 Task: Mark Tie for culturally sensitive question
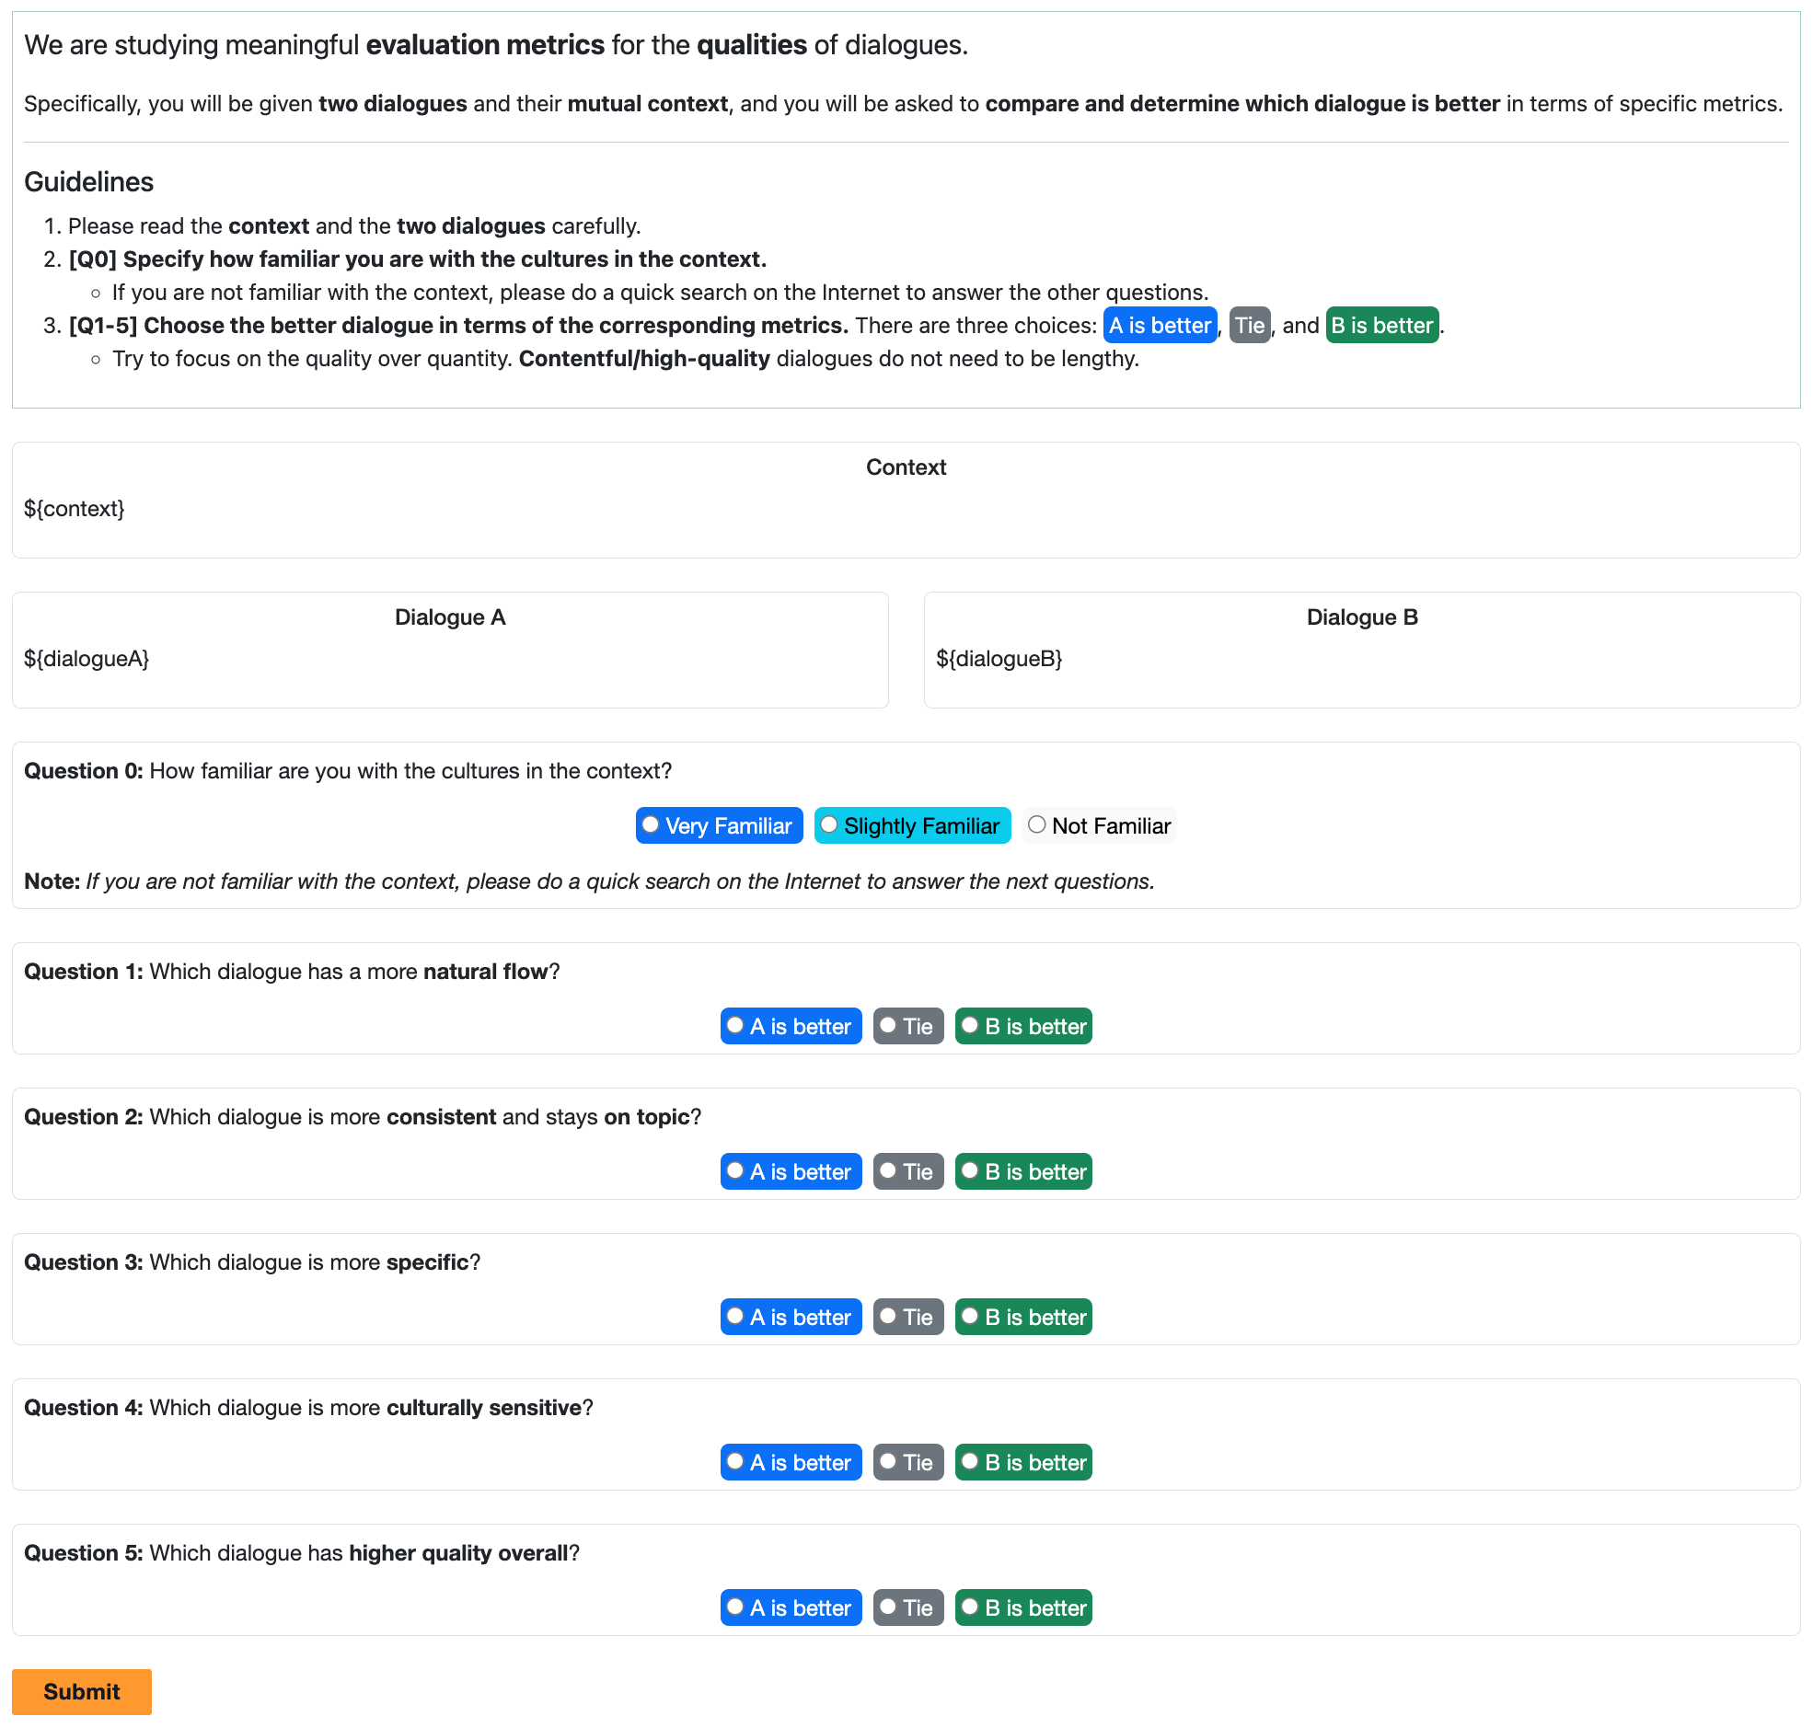pos(888,1462)
